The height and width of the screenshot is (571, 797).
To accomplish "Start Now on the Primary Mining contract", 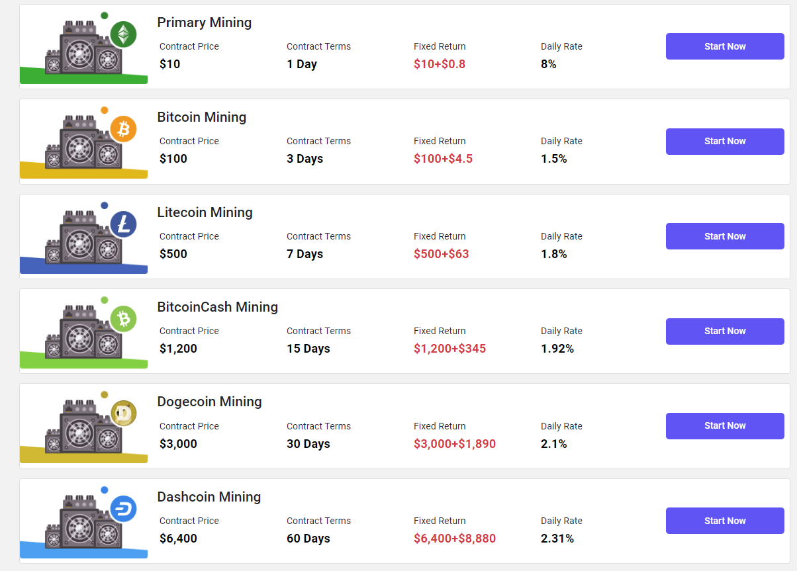I will pyautogui.click(x=724, y=46).
